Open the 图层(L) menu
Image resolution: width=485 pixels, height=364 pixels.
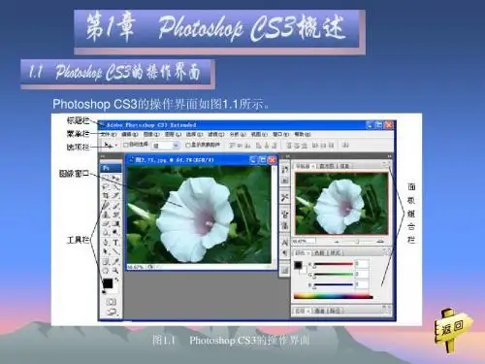173,134
